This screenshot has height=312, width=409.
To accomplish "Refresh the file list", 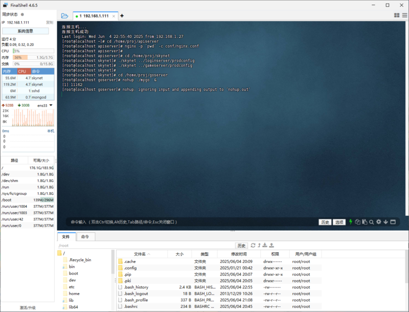I will pyautogui.click(x=253, y=246).
